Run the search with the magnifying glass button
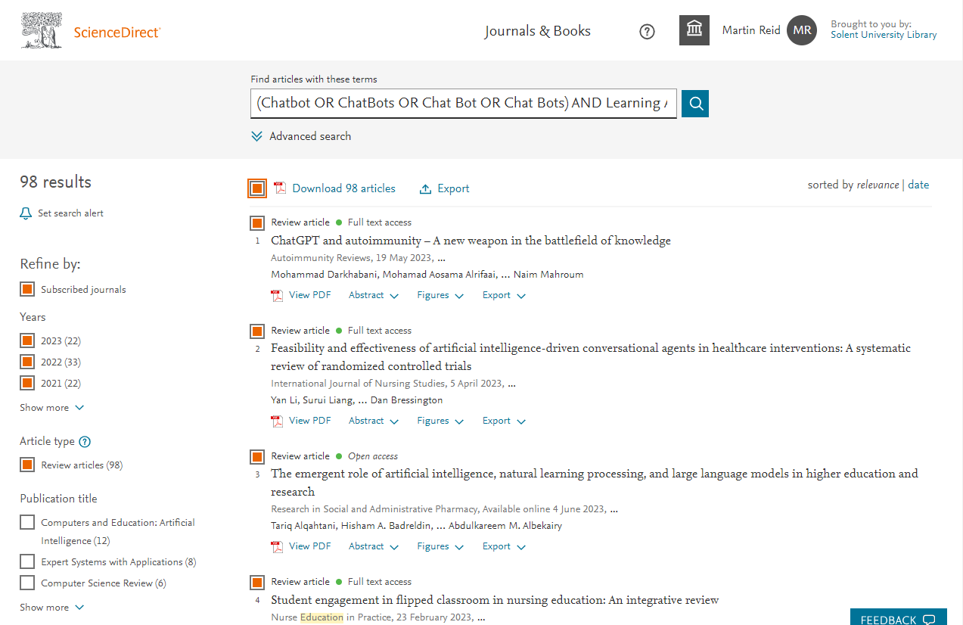The image size is (963, 625). point(694,104)
